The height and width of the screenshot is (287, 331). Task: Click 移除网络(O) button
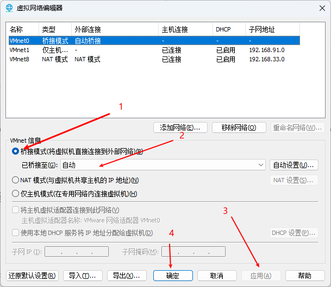tap(239, 127)
